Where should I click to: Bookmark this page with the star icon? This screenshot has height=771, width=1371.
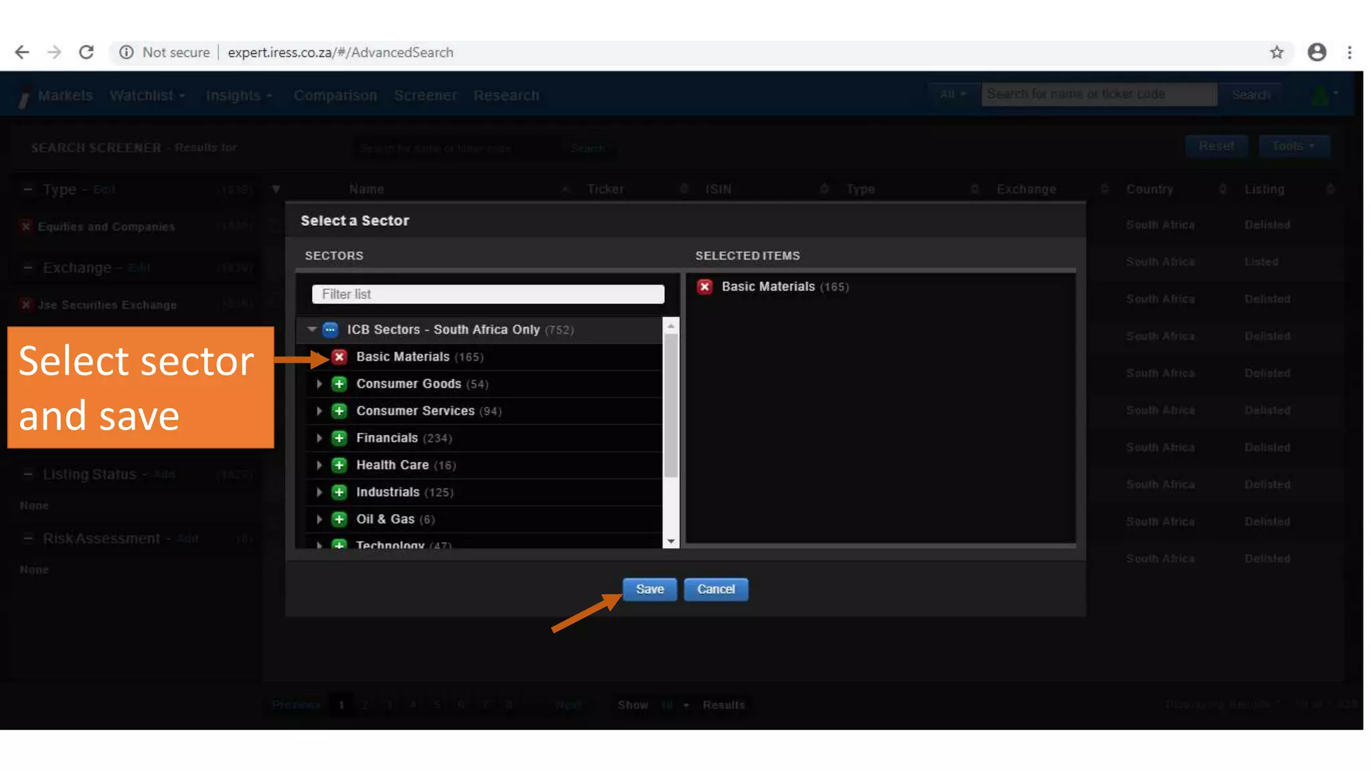1277,52
